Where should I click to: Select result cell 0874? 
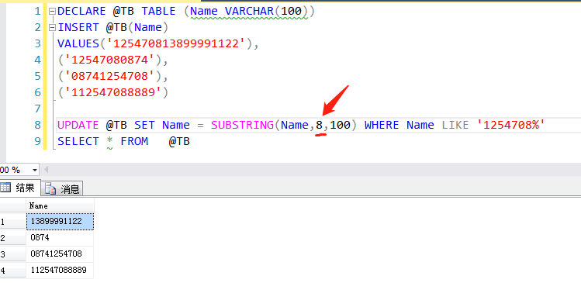coord(60,238)
